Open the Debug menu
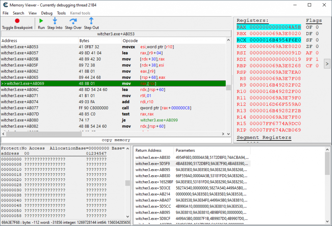Image resolution: width=332 pixels, height=226 pixels. (x=47, y=13)
